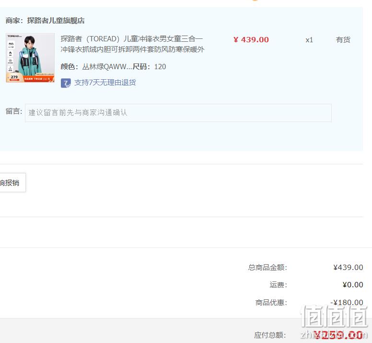372x343 pixels.
Task: Select the 运费 label
Action: click(x=279, y=285)
